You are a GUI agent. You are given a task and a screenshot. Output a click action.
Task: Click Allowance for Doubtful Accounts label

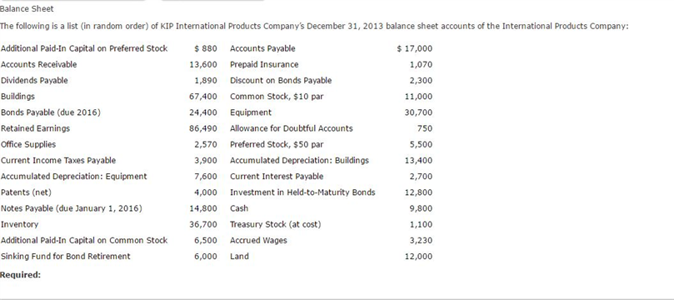click(x=292, y=128)
